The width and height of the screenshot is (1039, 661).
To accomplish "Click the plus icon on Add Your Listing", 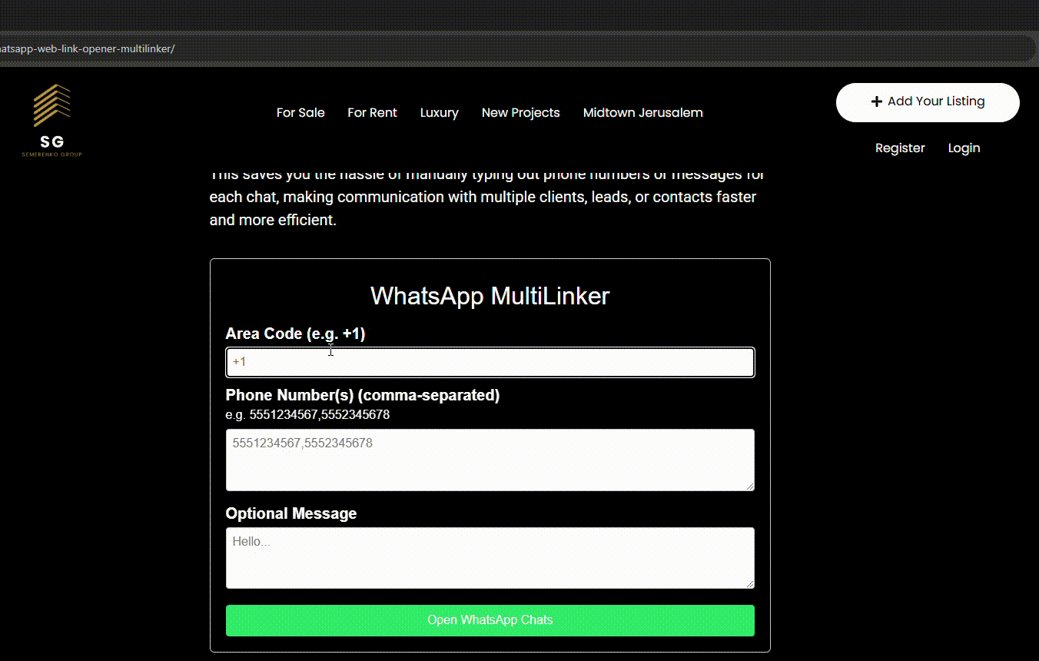I will point(876,101).
